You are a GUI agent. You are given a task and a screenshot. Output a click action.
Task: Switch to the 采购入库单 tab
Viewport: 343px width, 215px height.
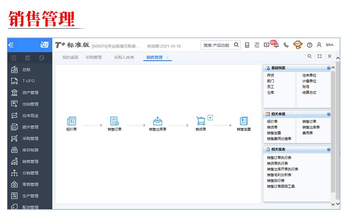pyautogui.click(x=124, y=57)
